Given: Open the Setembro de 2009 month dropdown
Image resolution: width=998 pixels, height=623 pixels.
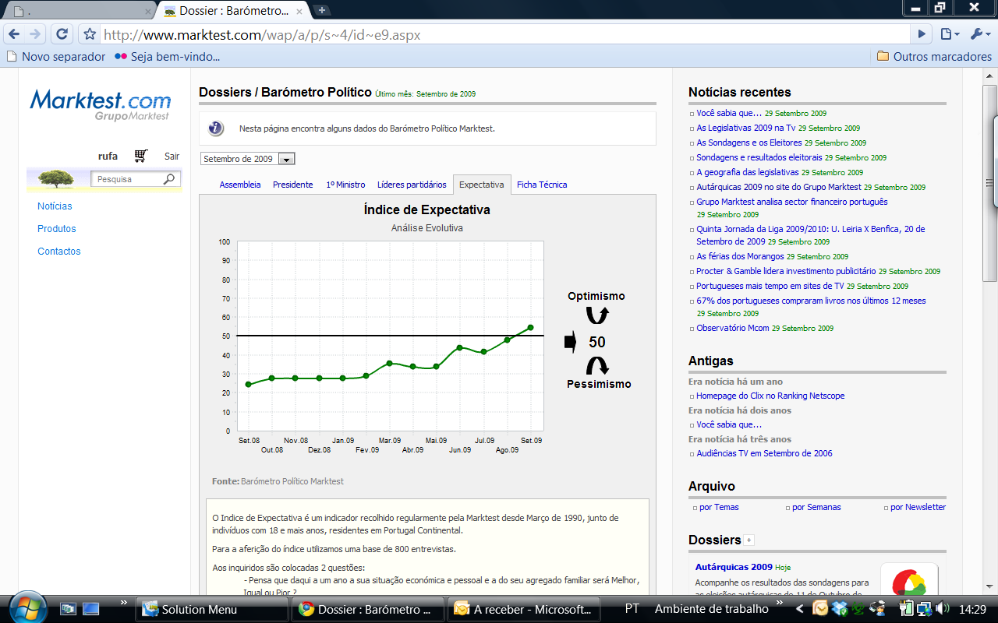Looking at the screenshot, I should (x=248, y=159).
